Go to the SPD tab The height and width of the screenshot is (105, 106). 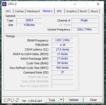coord(59,11)
